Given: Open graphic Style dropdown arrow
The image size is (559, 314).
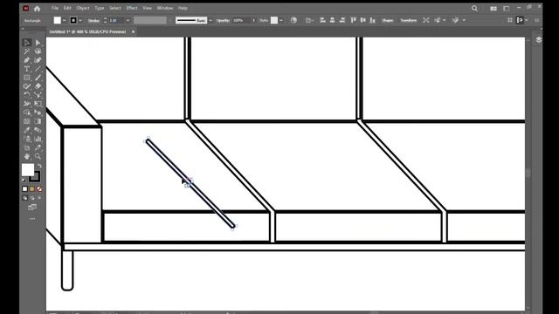Looking at the screenshot, I should 281,20.
